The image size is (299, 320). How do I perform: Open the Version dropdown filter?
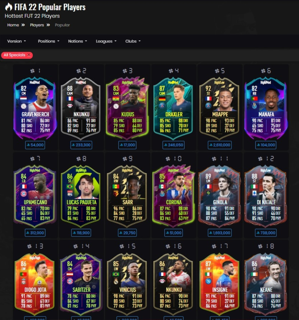(17, 41)
